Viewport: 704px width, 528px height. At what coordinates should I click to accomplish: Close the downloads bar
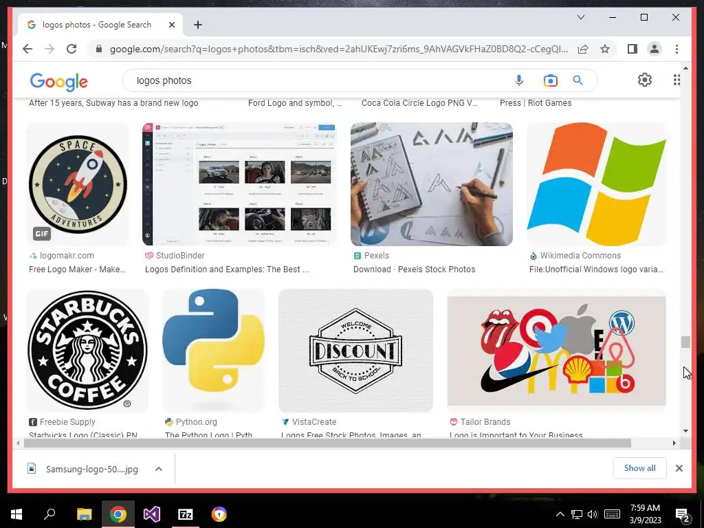tap(679, 468)
